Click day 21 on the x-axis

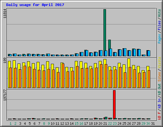click(105, 124)
